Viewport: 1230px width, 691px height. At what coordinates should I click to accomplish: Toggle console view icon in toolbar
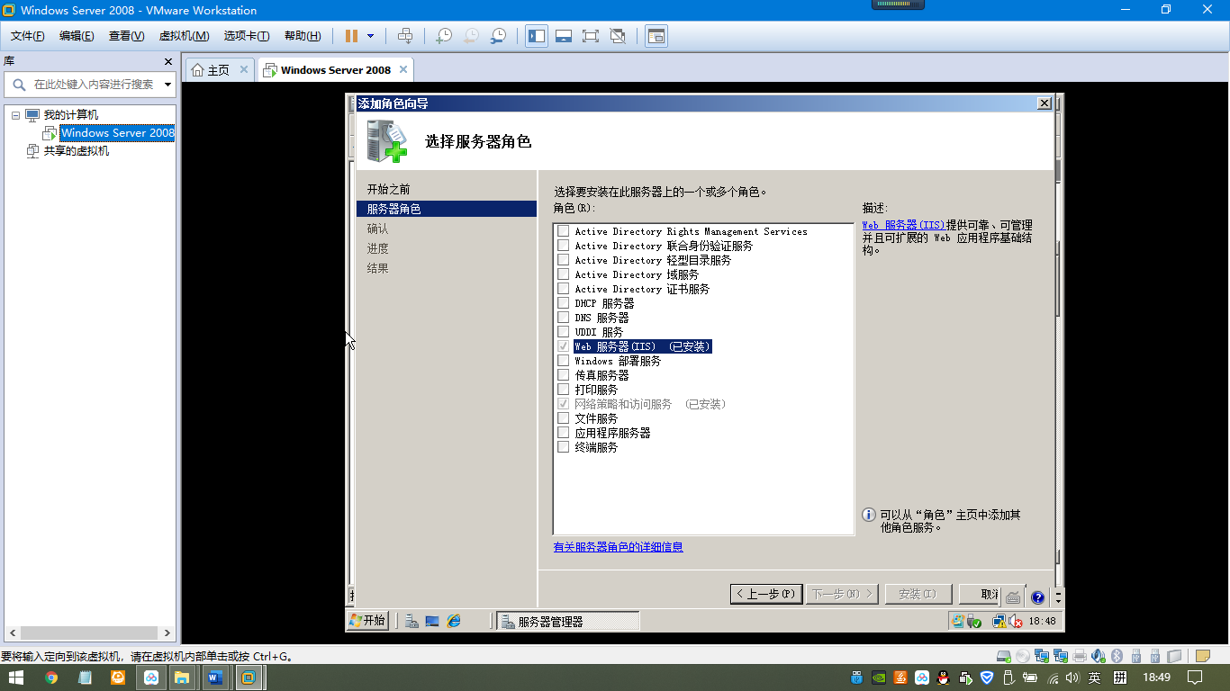pos(656,36)
